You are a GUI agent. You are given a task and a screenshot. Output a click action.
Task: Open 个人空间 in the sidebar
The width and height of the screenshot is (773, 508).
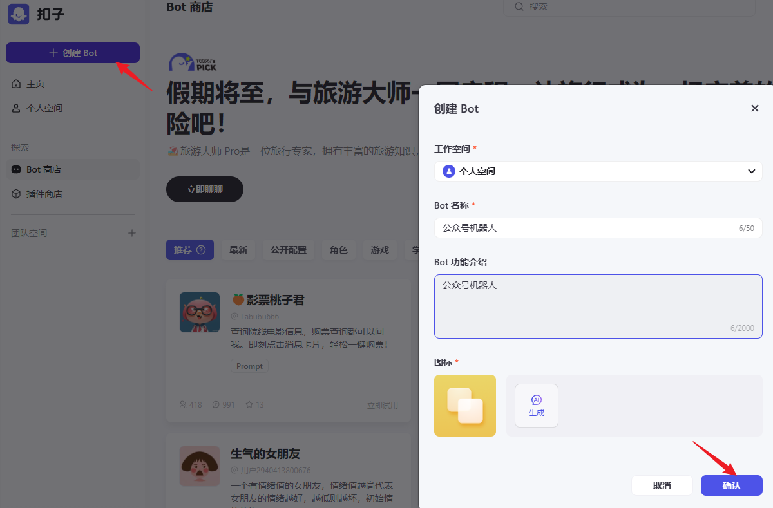(44, 108)
